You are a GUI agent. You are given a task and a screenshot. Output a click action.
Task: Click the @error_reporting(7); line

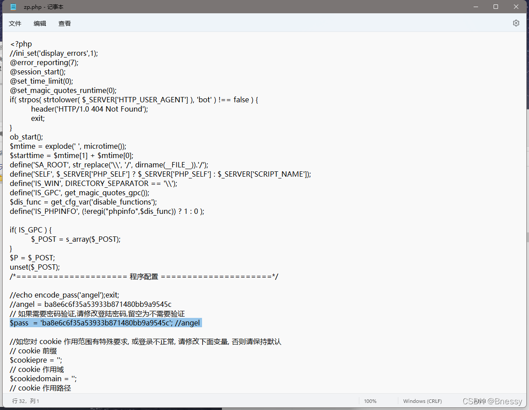pos(44,62)
